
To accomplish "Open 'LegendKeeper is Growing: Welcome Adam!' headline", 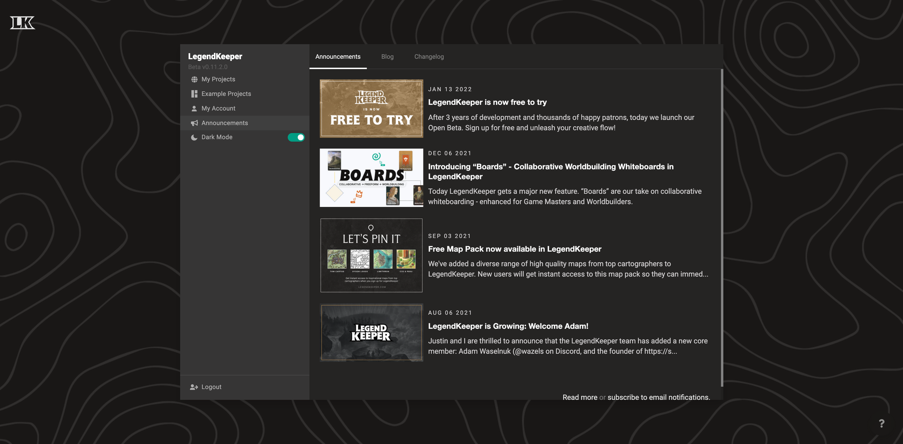I will pyautogui.click(x=508, y=326).
